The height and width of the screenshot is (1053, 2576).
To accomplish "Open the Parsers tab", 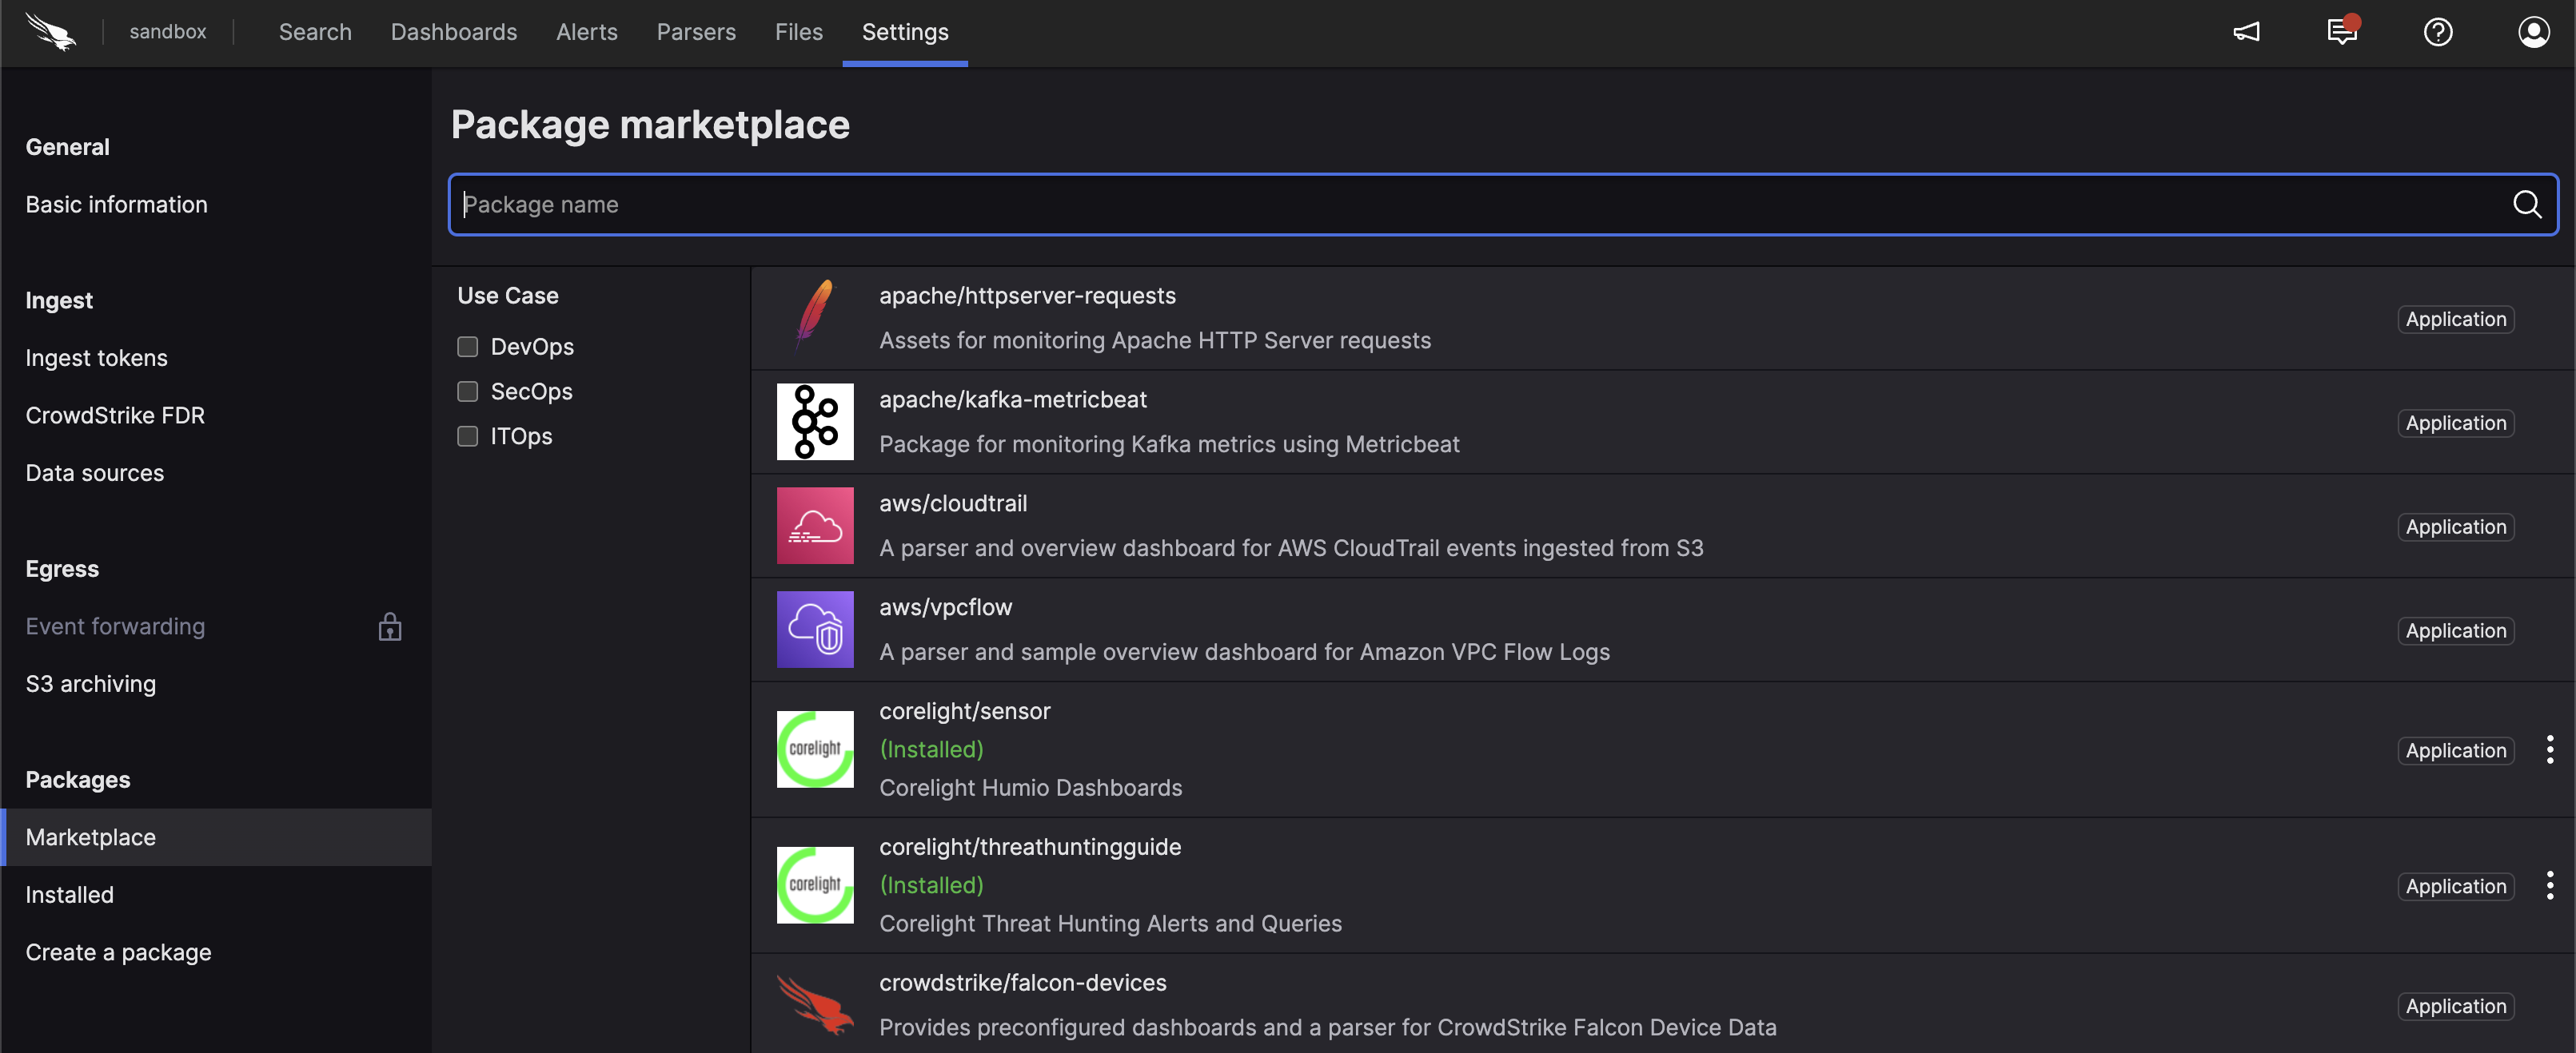I will [x=695, y=32].
